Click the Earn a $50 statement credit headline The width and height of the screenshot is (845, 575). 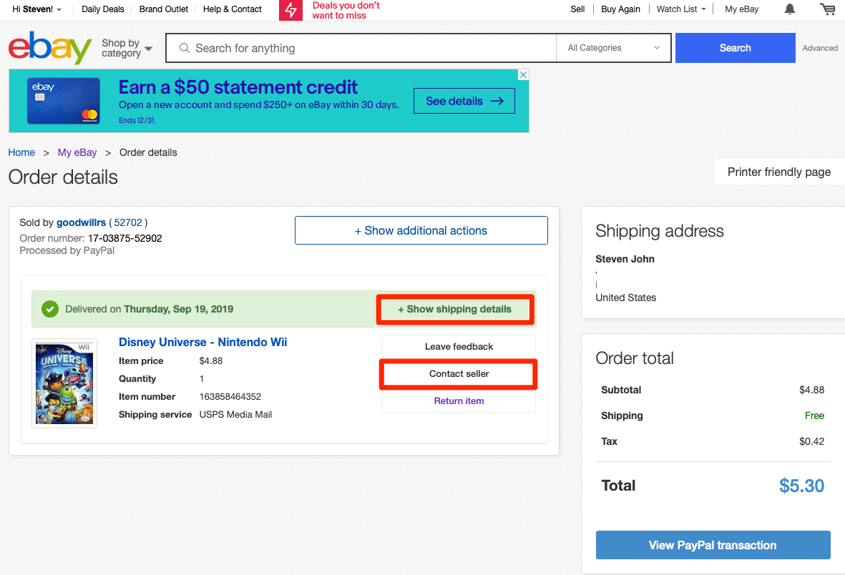click(238, 87)
